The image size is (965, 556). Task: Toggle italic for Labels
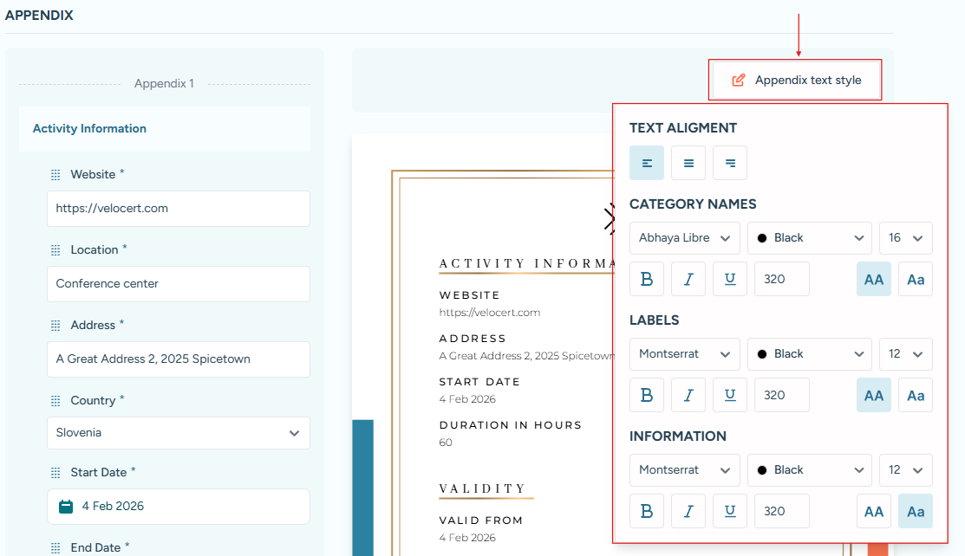[688, 395]
